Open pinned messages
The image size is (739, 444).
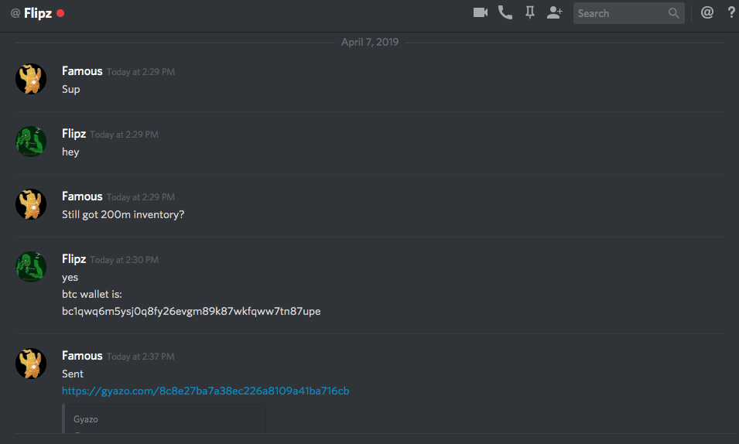(x=530, y=12)
